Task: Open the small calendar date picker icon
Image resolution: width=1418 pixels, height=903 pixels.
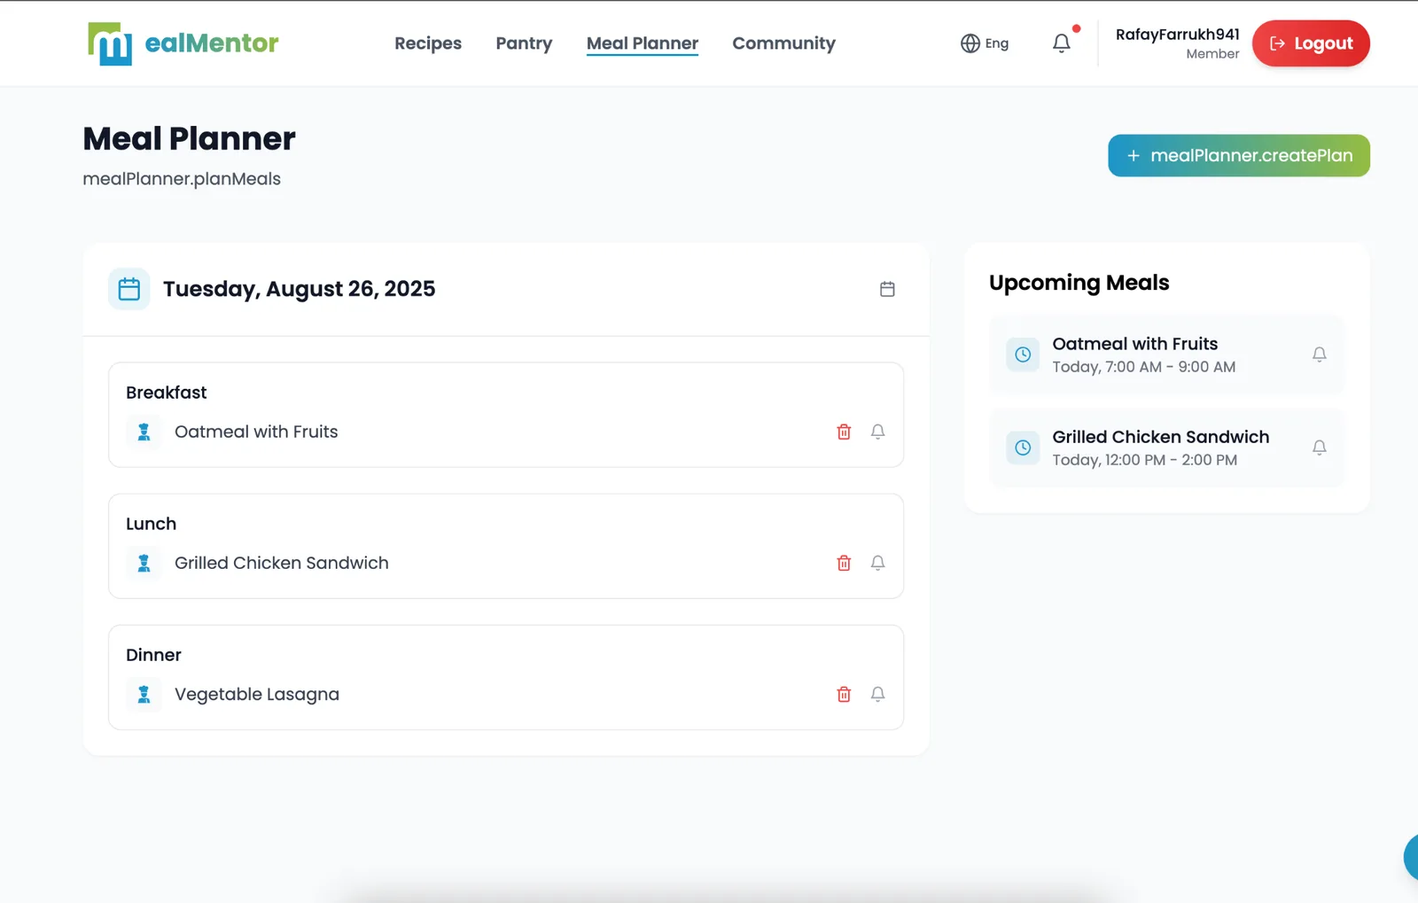Action: 887,289
